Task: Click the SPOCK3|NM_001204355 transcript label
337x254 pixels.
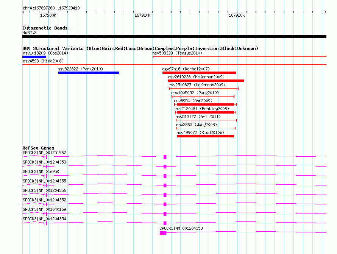Action: tap(44, 181)
